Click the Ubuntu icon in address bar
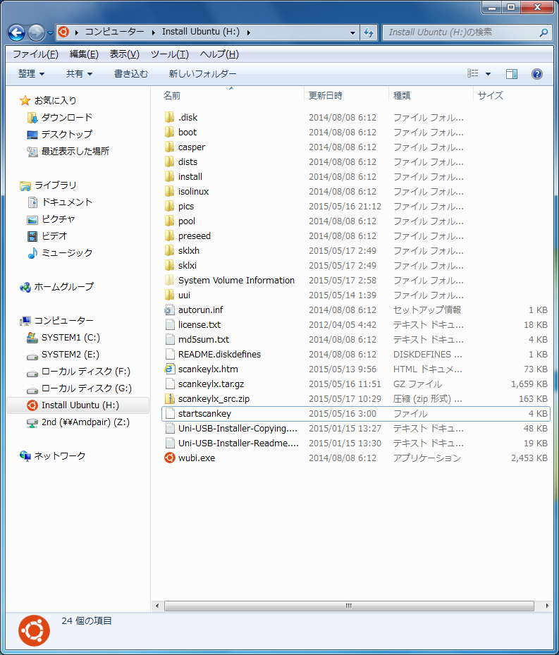Image resolution: width=559 pixels, height=655 pixels. point(63,32)
